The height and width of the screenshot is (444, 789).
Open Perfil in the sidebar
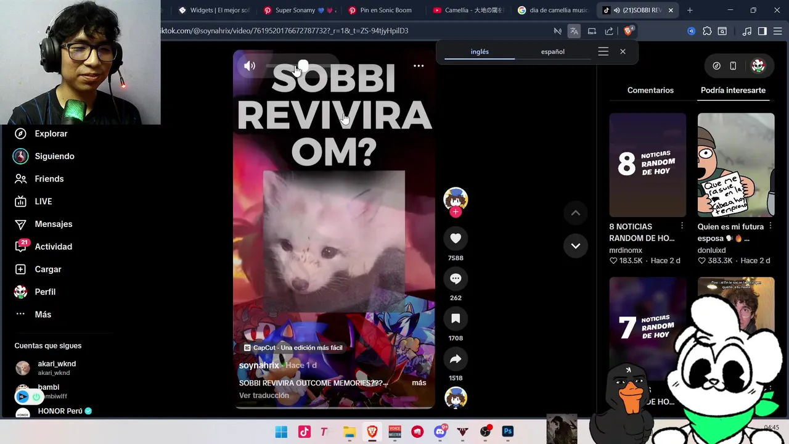coord(35,292)
